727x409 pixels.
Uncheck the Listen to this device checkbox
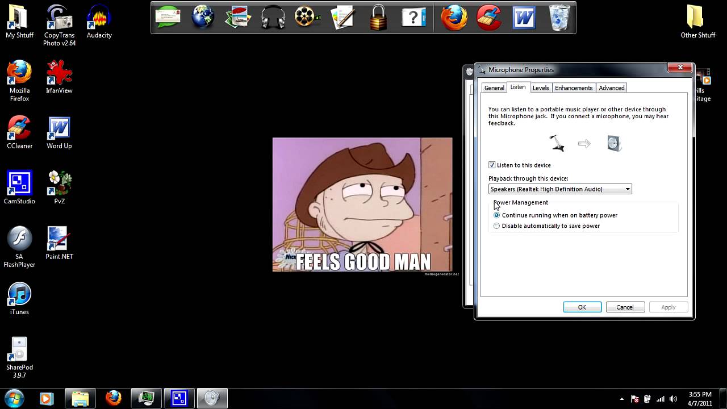(x=492, y=165)
